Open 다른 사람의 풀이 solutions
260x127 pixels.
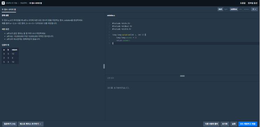coord(211,124)
